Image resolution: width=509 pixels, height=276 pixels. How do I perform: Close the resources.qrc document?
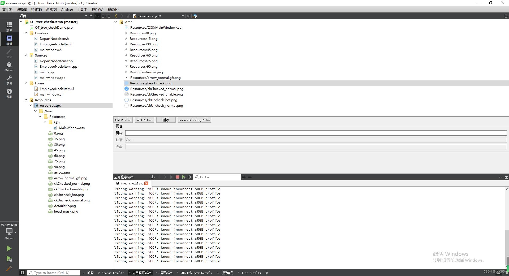click(188, 16)
